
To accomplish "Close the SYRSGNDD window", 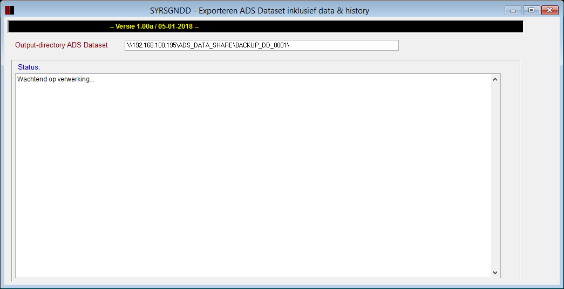I will coord(549,10).
